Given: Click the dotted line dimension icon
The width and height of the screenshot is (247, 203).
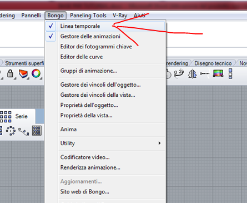Looking at the screenshot, I should (204, 74).
